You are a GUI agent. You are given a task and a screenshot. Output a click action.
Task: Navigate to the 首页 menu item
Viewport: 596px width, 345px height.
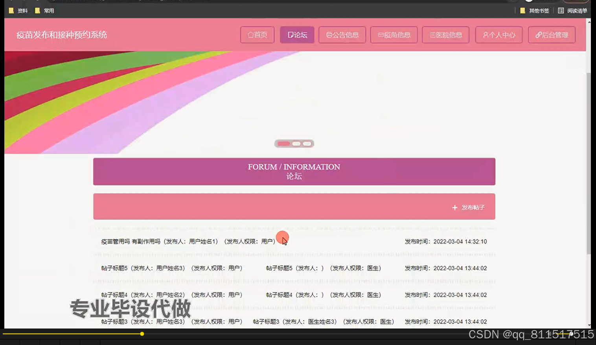click(x=257, y=35)
